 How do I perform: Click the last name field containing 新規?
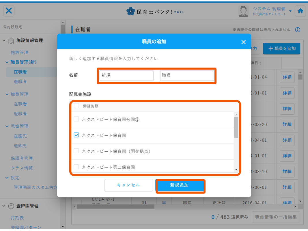126,75
